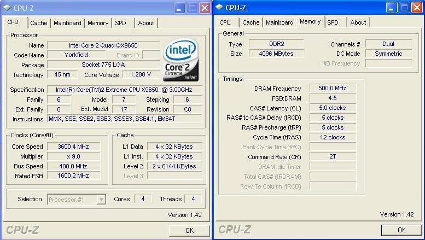Click the 45 nm technology value
This screenshot has height=240, width=425.
62,74
